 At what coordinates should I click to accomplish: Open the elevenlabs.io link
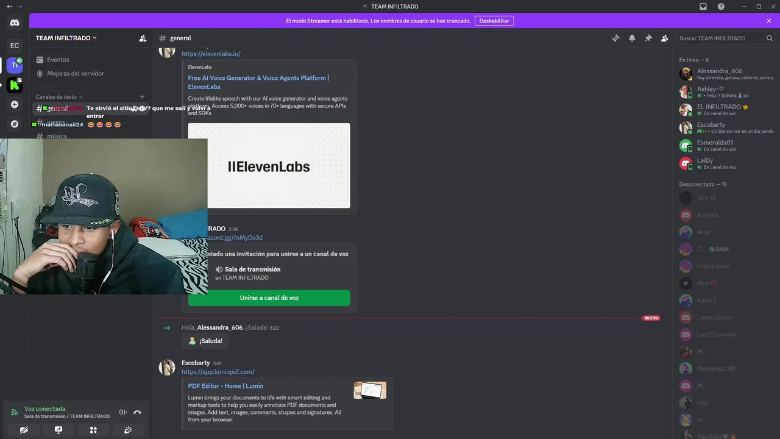tap(211, 54)
